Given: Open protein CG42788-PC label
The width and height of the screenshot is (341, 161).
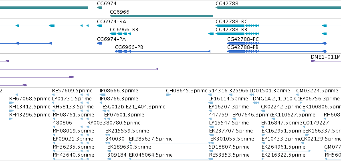Looking at the screenshot, I should coord(243,39).
